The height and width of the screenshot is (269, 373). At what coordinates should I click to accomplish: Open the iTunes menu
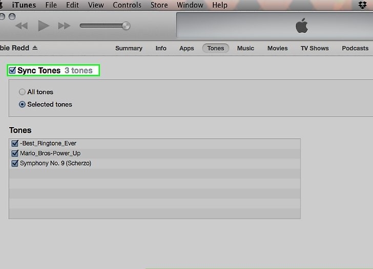click(24, 5)
